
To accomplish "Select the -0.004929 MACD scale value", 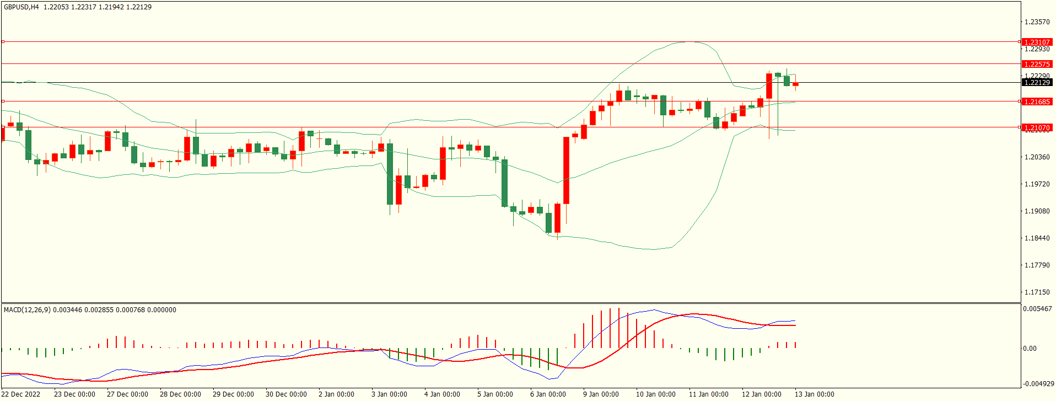I will 1037,383.
